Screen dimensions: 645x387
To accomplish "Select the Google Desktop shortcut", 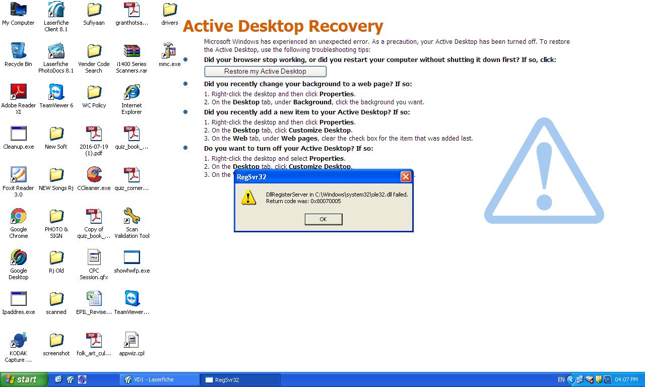I will click(19, 265).
